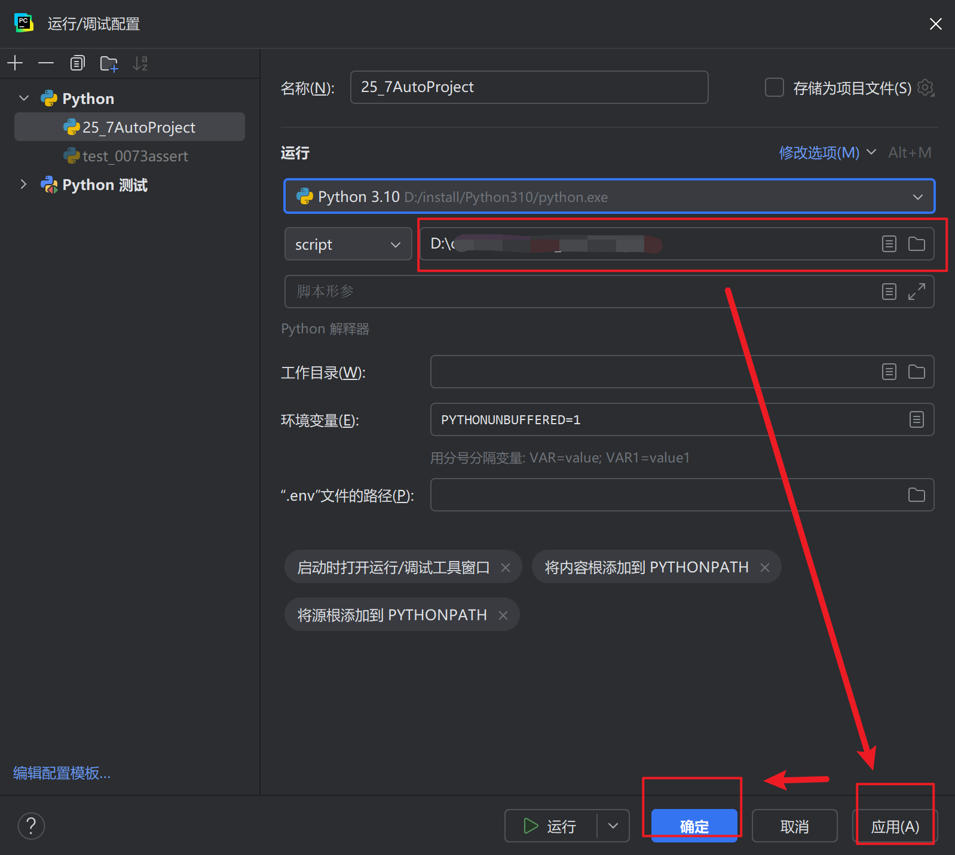
Task: Remove the 启动时打开运行/调试工具窗口 option
Action: [506, 568]
